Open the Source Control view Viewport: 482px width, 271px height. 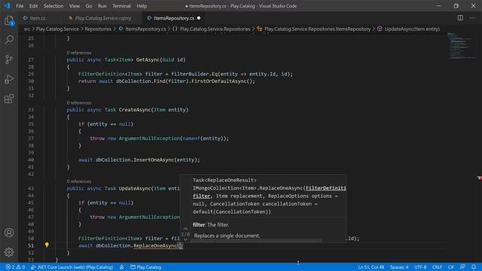click(9, 59)
